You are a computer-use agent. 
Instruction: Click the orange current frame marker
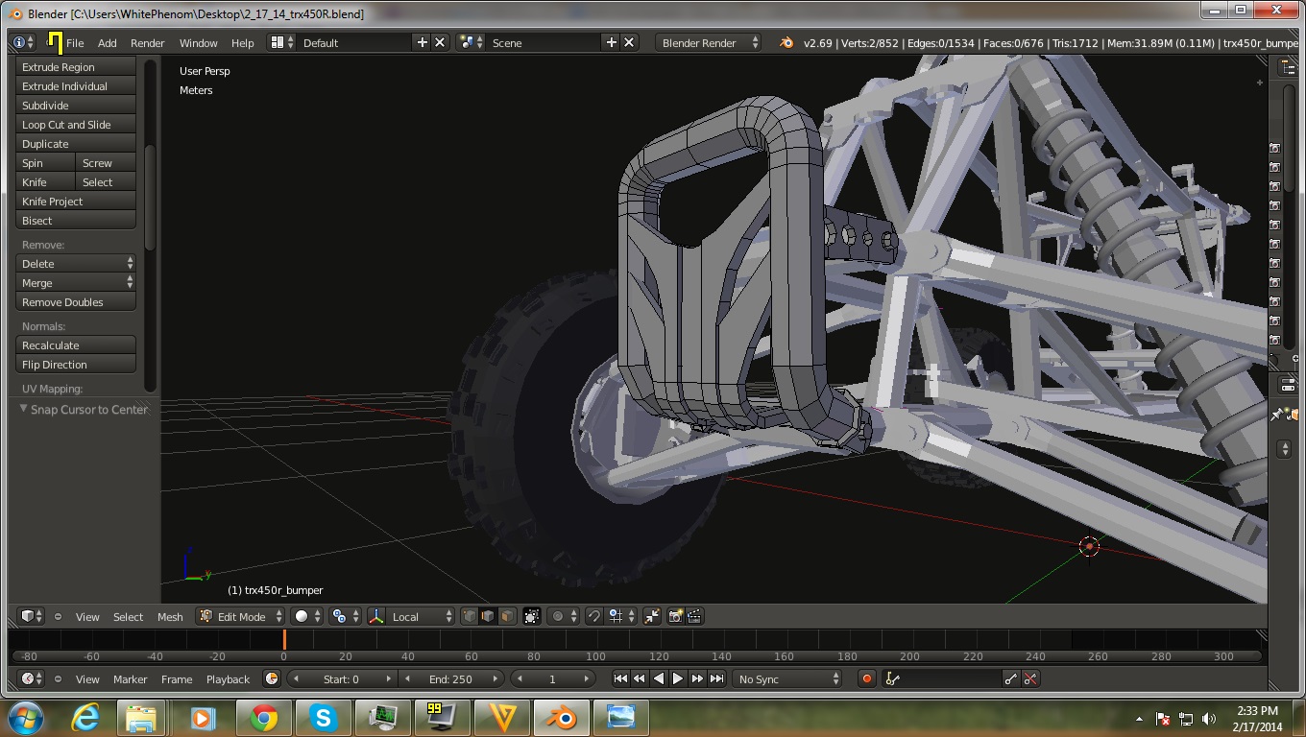[x=284, y=639]
